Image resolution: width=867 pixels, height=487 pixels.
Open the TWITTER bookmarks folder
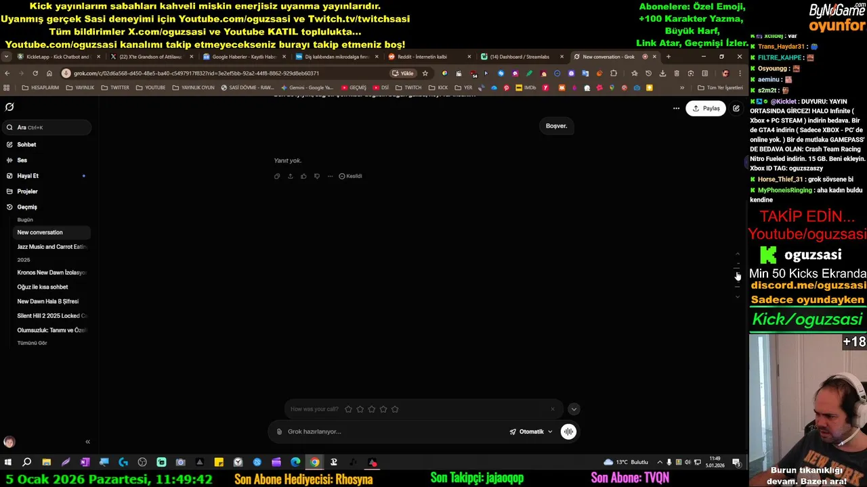[115, 87]
